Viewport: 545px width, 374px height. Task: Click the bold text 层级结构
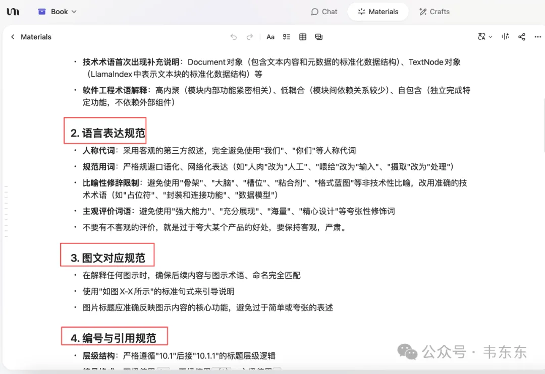pyautogui.click(x=99, y=356)
